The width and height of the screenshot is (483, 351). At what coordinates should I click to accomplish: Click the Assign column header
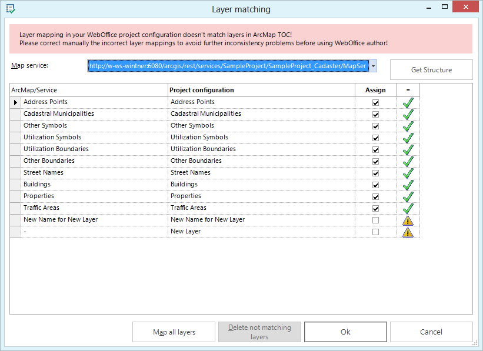(375, 90)
